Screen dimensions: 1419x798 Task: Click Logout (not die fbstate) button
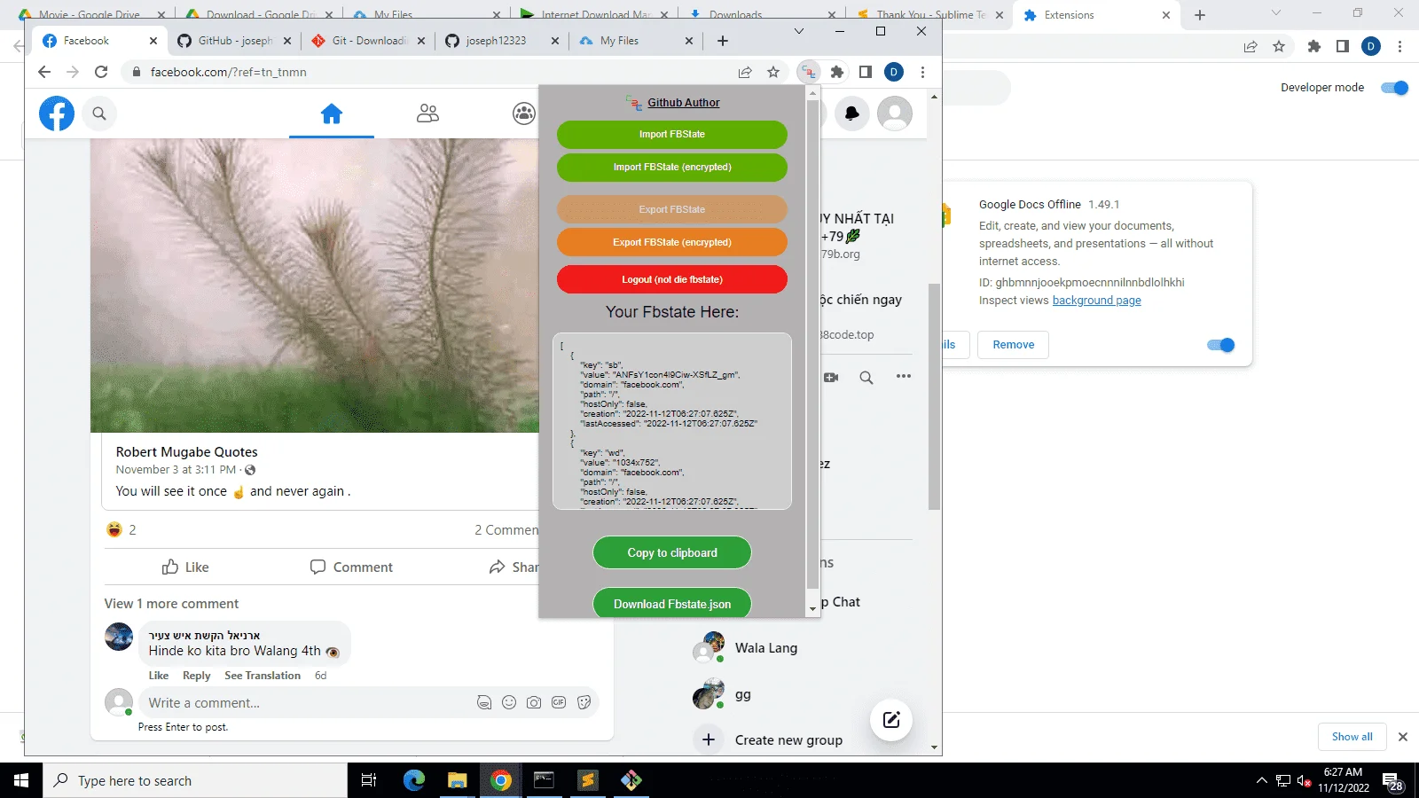[x=672, y=279]
